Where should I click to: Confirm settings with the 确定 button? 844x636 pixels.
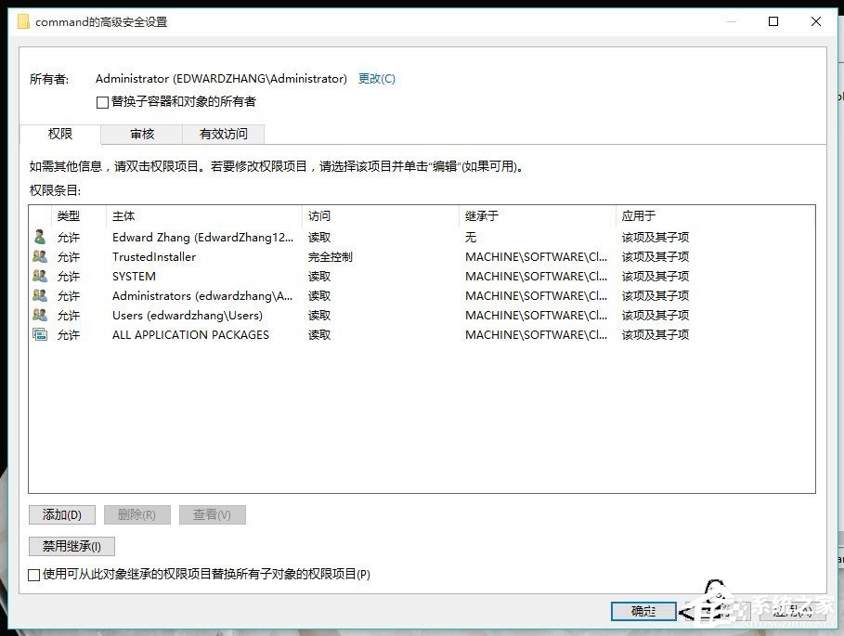(x=643, y=612)
